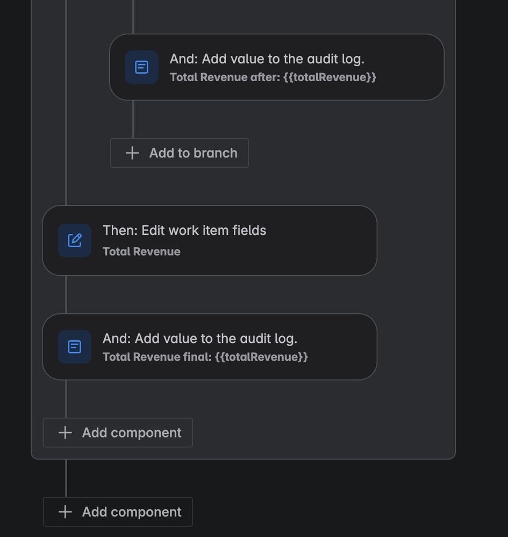The image size is (508, 537).
Task: Select 'Then: Edit work item fields' title text
Action: click(x=184, y=231)
